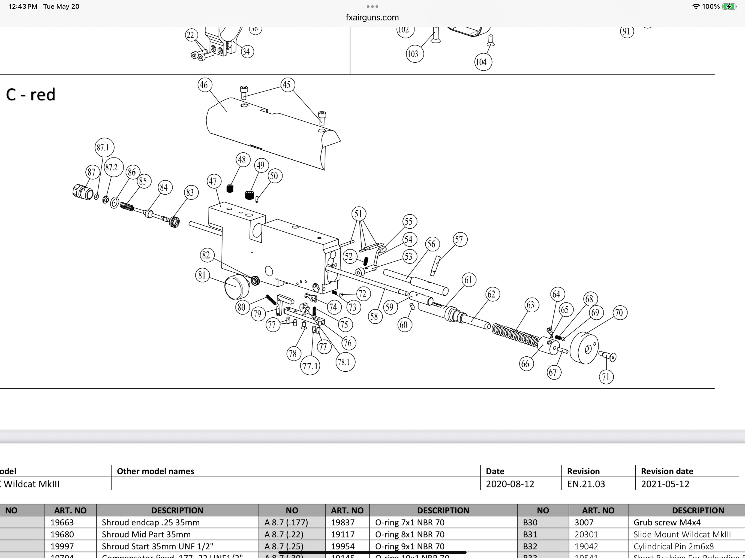745x558 pixels.
Task: Select part callout 63 bubble
Action: click(531, 305)
